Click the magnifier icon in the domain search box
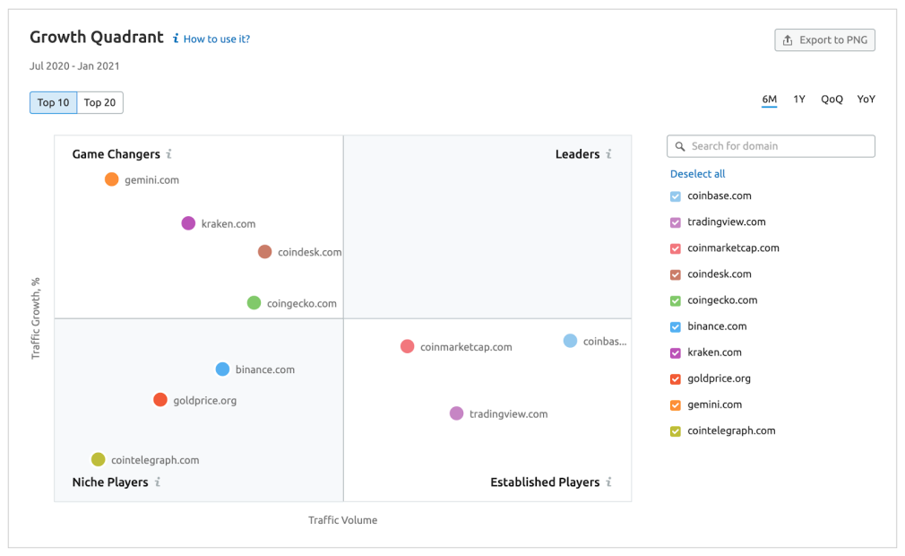Viewport: 905px width, 556px height. tap(679, 145)
